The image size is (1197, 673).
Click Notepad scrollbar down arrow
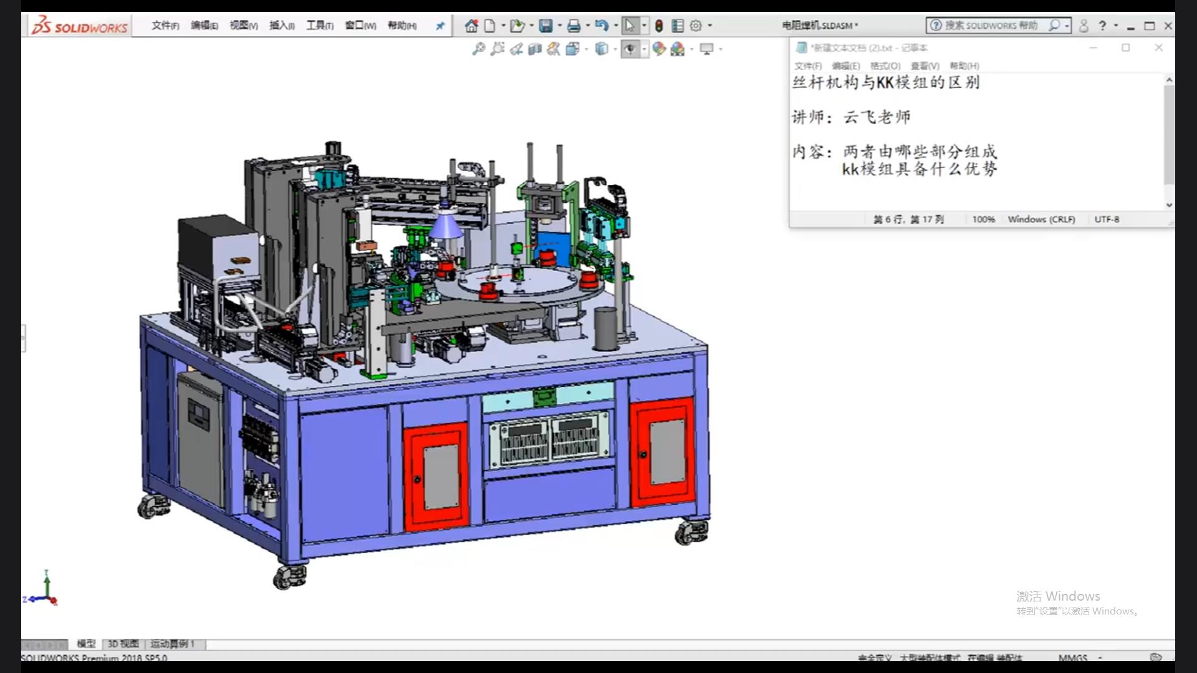pyautogui.click(x=1169, y=205)
